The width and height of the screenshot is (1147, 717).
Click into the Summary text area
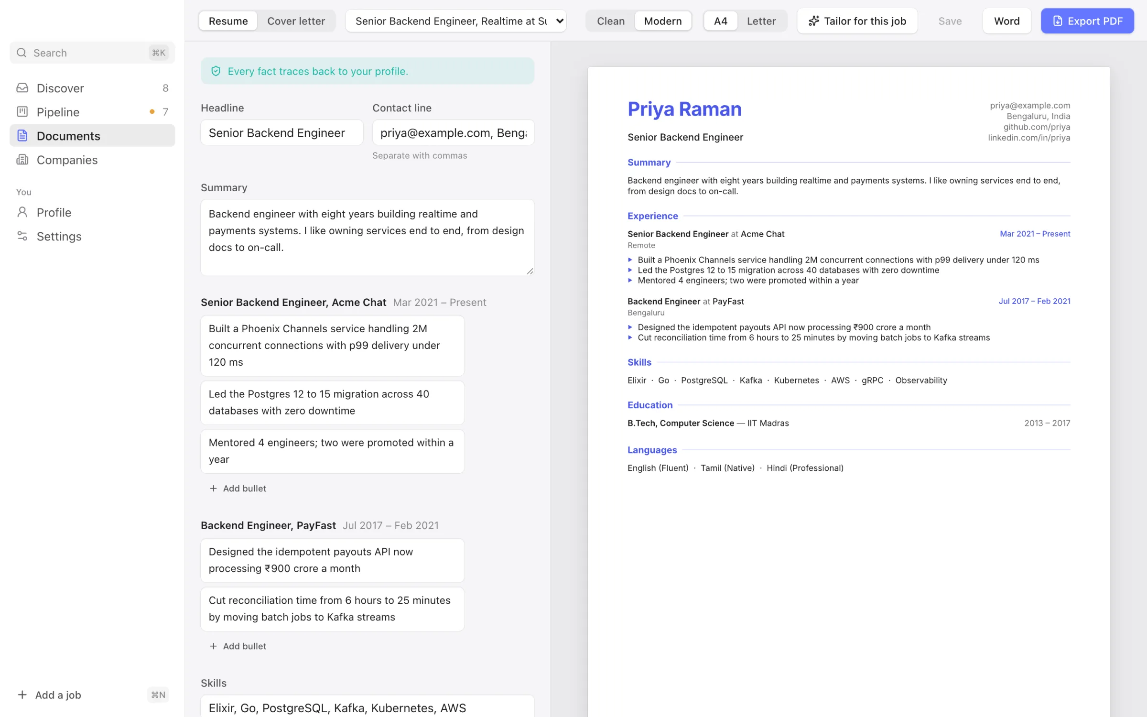pyautogui.click(x=367, y=237)
